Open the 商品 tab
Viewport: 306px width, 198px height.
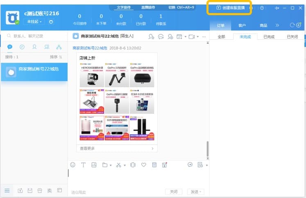tap(263, 25)
